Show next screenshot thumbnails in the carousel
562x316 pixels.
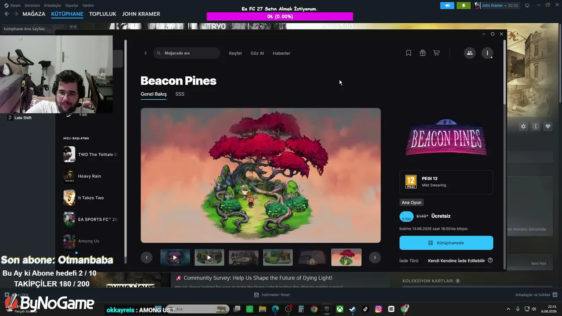[375, 258]
